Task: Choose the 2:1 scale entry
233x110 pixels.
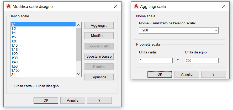Action: 43,75
